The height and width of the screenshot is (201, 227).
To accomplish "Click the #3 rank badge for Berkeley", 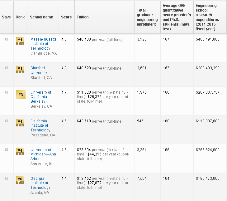I will tap(21, 94).
